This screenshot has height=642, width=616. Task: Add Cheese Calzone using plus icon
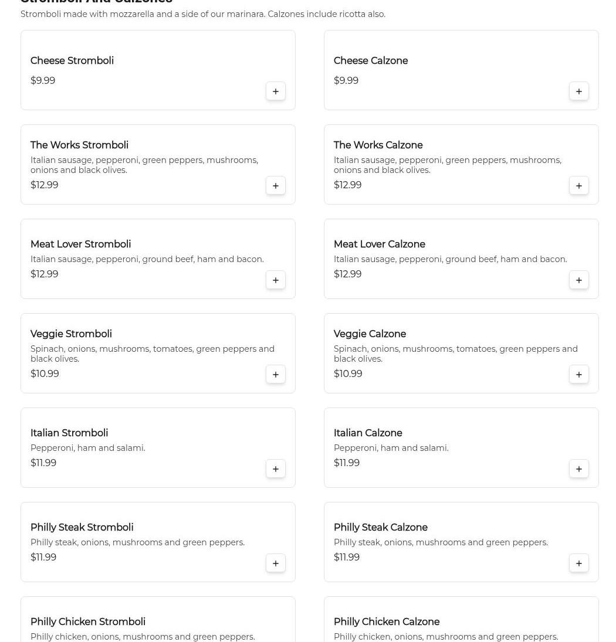[579, 91]
